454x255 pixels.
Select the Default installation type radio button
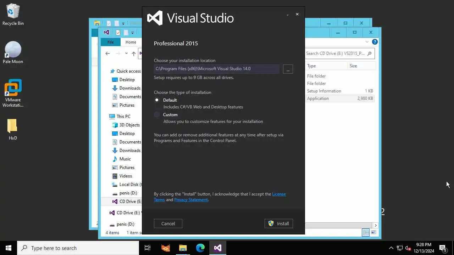(157, 100)
